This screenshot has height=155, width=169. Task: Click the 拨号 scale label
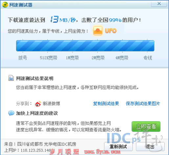(x=23, y=58)
